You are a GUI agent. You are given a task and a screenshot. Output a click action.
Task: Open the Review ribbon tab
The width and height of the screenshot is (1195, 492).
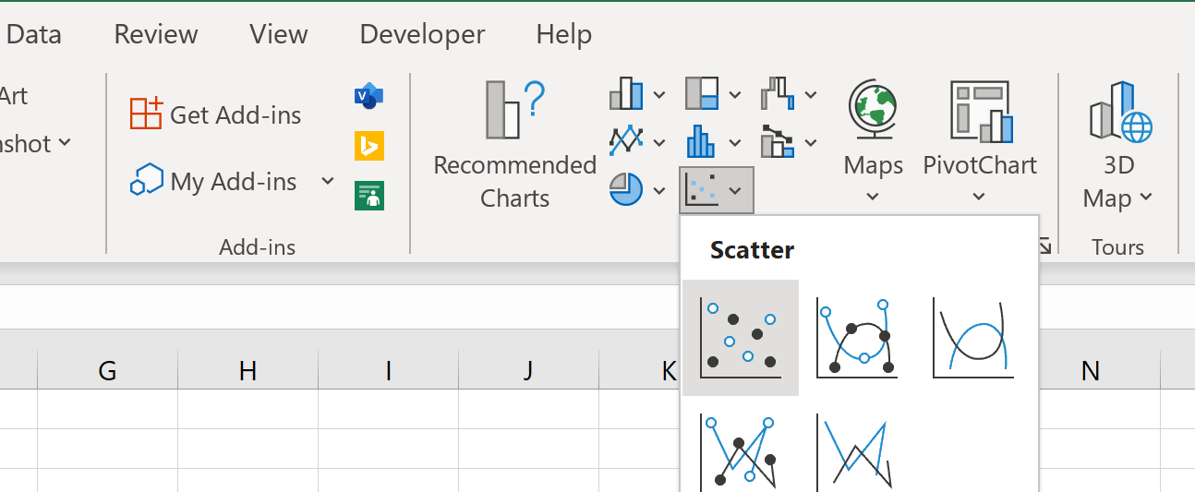pyautogui.click(x=155, y=35)
